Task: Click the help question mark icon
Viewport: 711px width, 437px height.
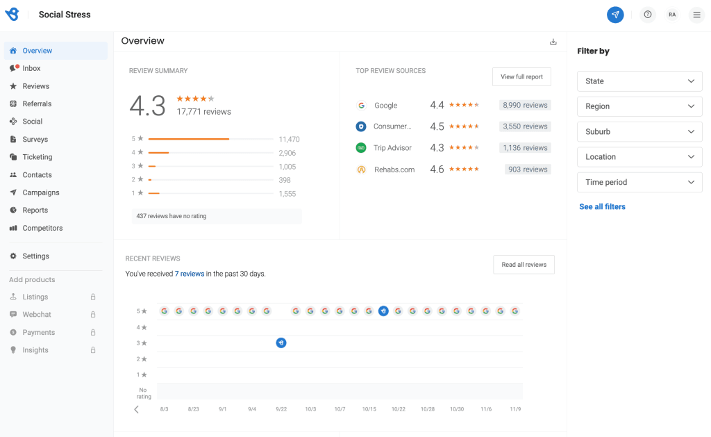Action: (x=647, y=14)
